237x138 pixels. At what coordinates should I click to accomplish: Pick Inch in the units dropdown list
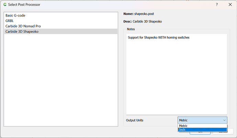pyautogui.click(x=202, y=130)
